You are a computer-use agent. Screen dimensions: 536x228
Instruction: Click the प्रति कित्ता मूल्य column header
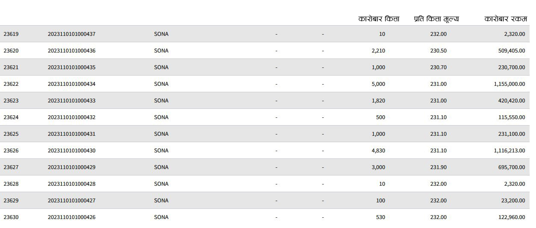pyautogui.click(x=436, y=19)
